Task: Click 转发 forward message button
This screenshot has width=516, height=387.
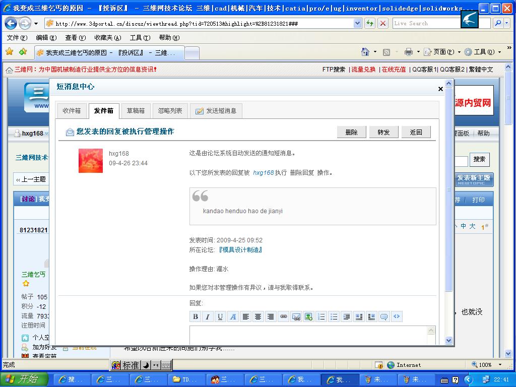Action: point(383,133)
